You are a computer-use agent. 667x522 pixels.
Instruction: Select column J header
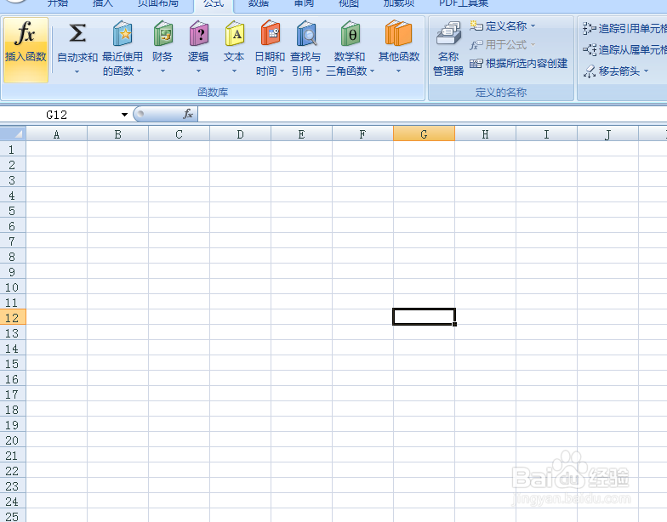click(607, 133)
